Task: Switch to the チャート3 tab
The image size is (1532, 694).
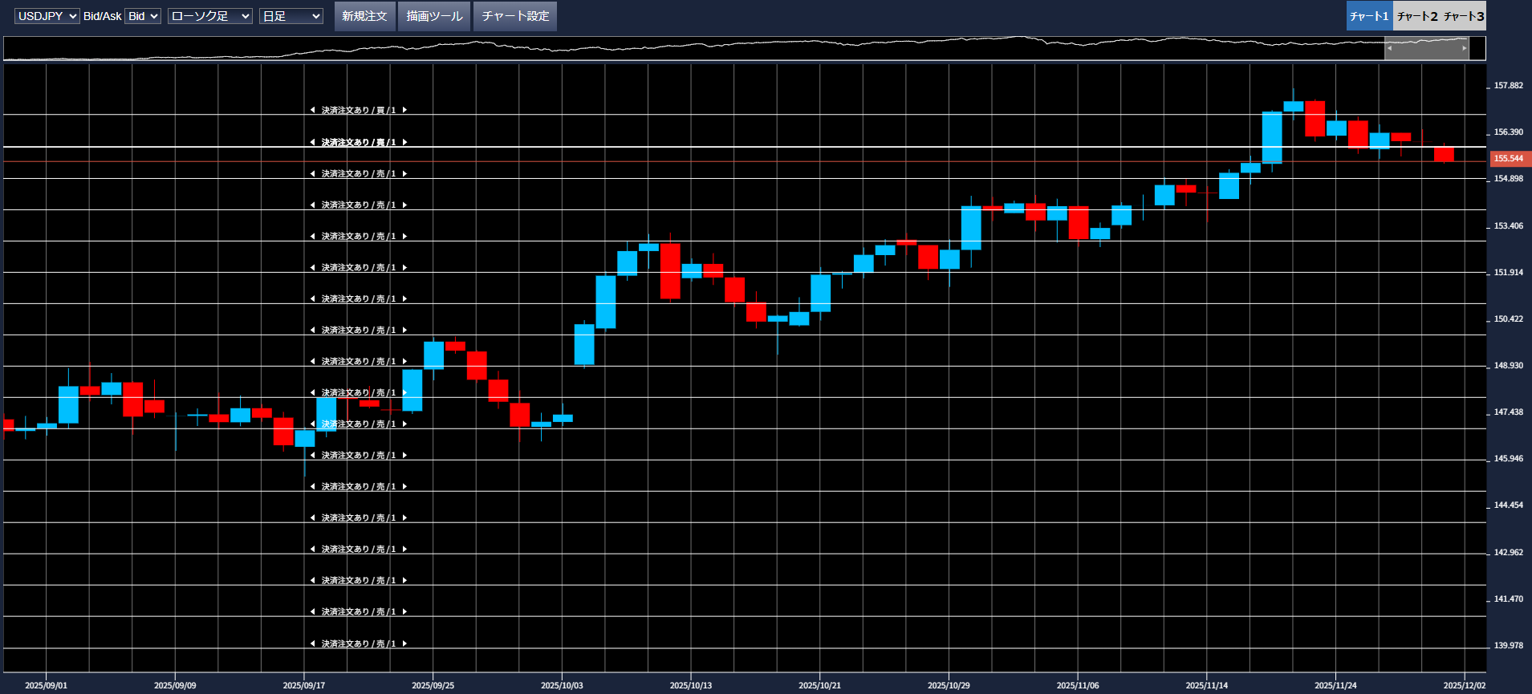Action: pyautogui.click(x=1463, y=16)
